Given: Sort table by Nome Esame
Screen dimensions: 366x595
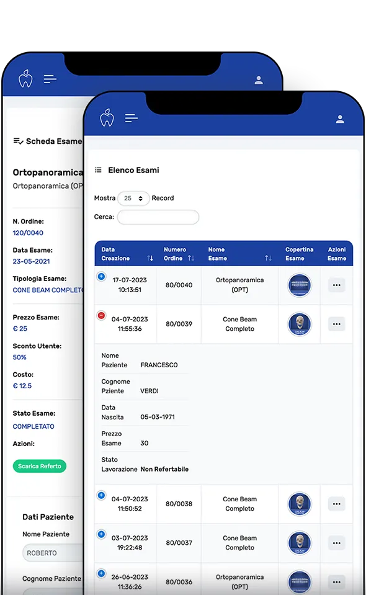Looking at the screenshot, I should click(268, 258).
